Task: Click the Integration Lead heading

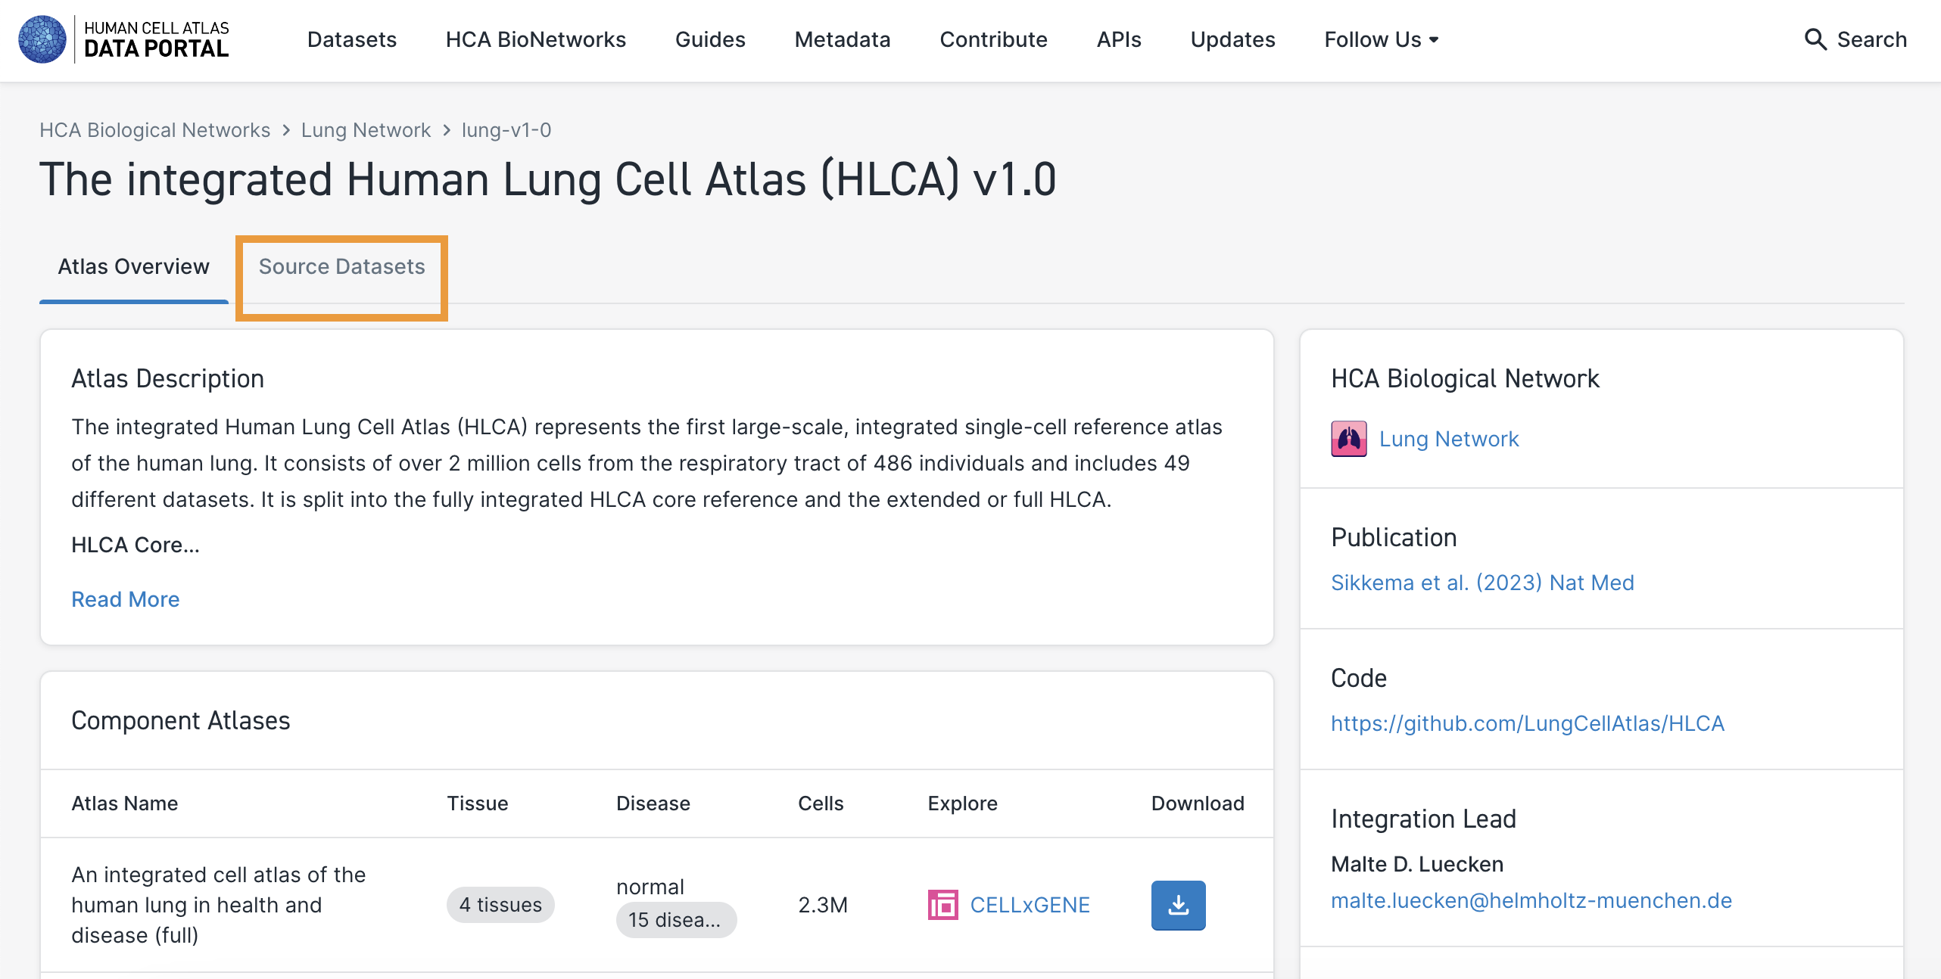Action: point(1423,819)
